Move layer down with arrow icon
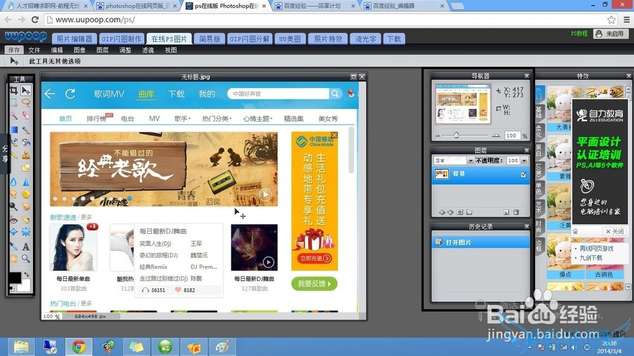Image resolution: width=634 pixels, height=356 pixels. (x=450, y=212)
